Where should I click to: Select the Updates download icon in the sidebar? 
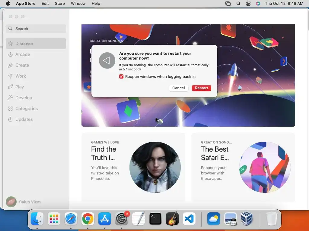10,119
